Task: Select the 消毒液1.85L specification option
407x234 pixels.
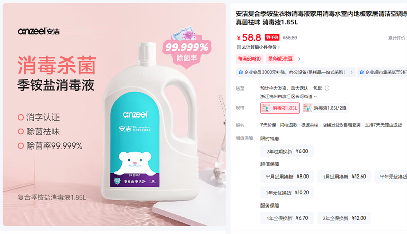Action: coord(280,108)
